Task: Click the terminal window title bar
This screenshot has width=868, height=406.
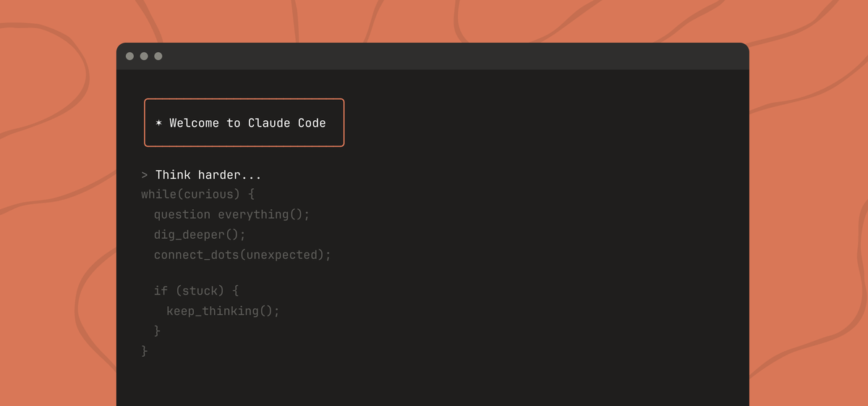Action: tap(434, 56)
